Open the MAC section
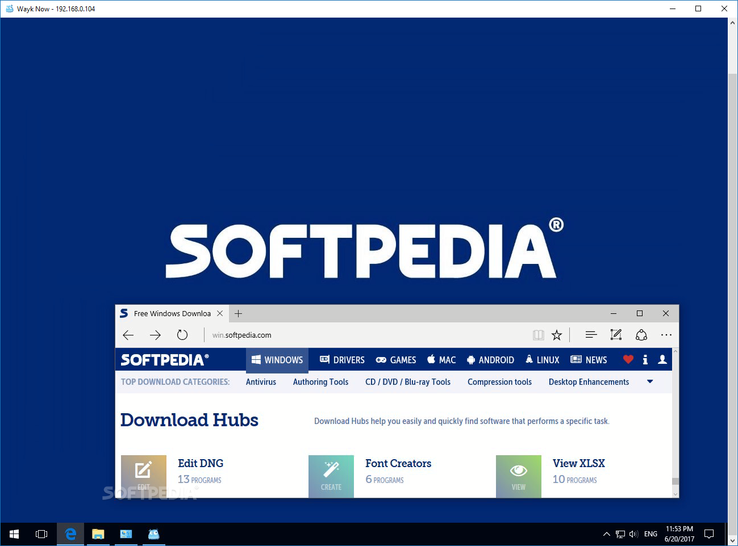738x546 pixels. [441, 360]
